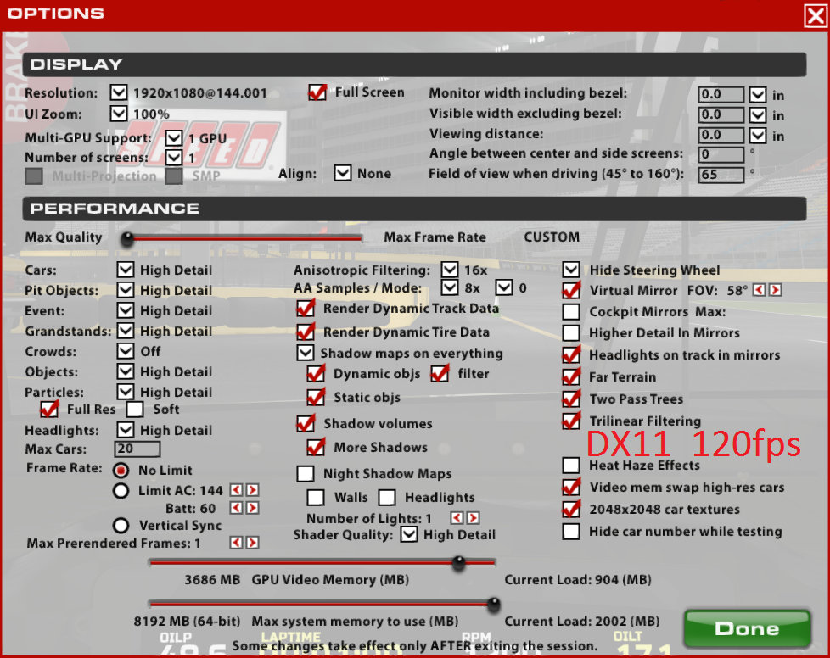Enable Heat Haze Effects
830x658 pixels.
(x=572, y=466)
